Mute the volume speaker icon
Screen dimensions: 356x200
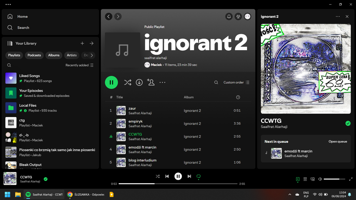[x=320, y=179]
